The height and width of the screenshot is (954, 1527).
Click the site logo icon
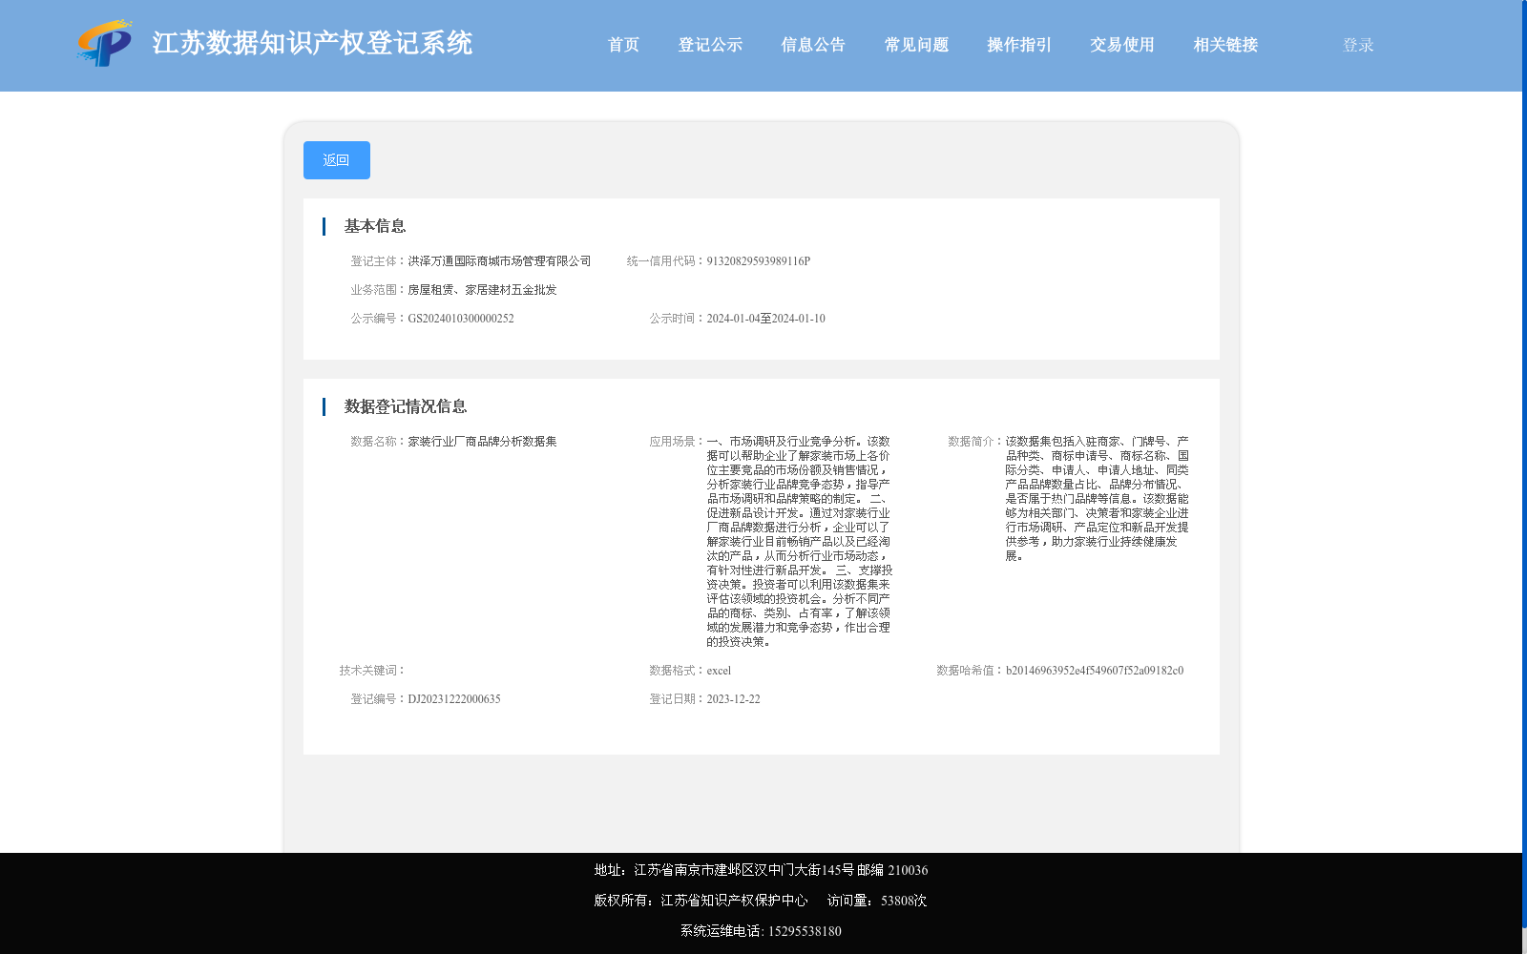(x=105, y=44)
